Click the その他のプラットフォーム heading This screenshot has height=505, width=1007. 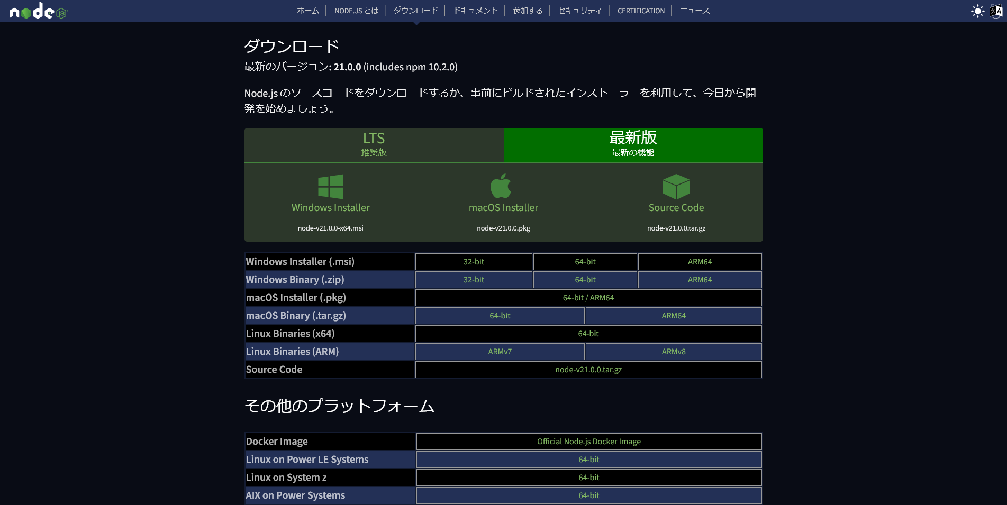pyautogui.click(x=339, y=406)
